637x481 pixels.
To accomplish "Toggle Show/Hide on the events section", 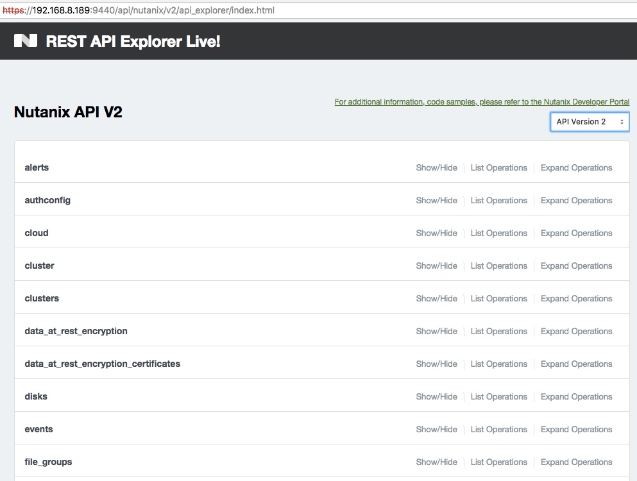I will [x=436, y=429].
